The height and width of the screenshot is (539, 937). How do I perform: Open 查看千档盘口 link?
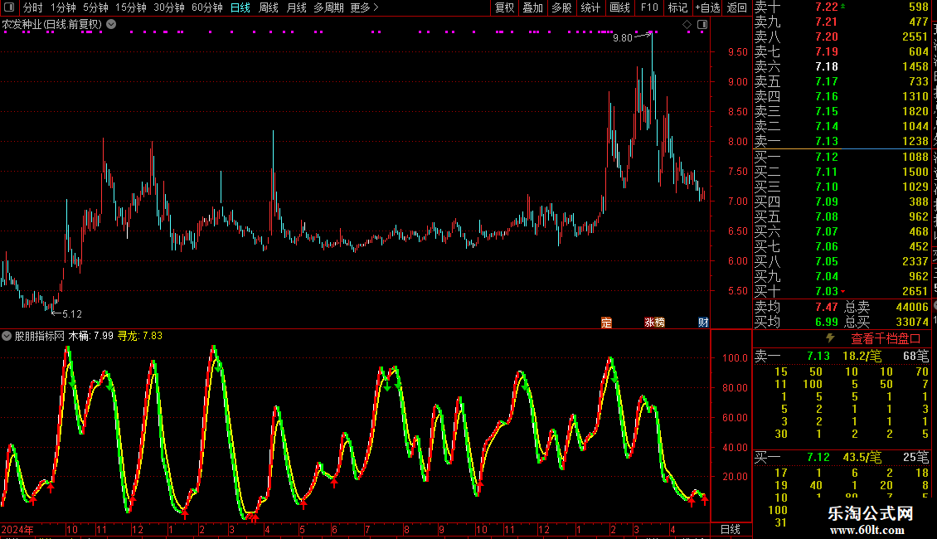(x=886, y=339)
